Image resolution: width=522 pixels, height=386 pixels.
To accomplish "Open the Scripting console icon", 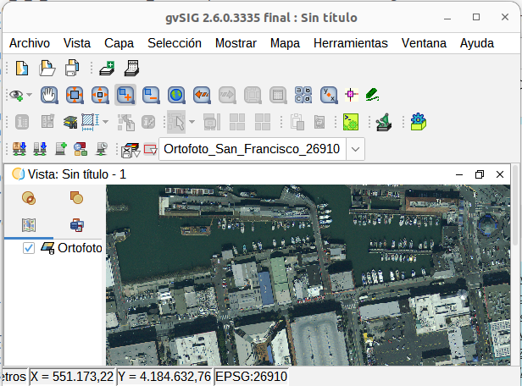I will pyautogui.click(x=351, y=122).
